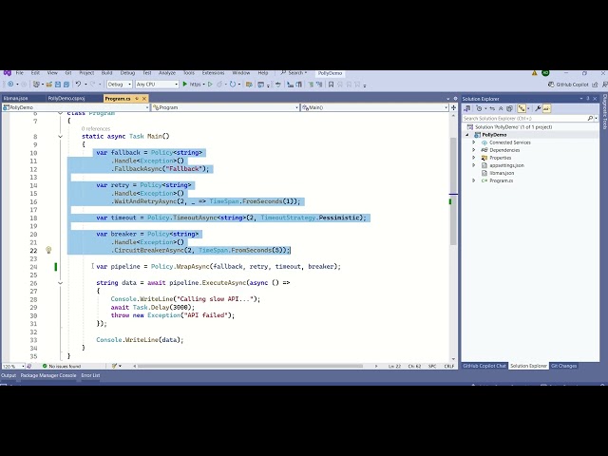Open the Extensions menu
Image resolution: width=608 pixels, height=456 pixels.
coord(213,73)
